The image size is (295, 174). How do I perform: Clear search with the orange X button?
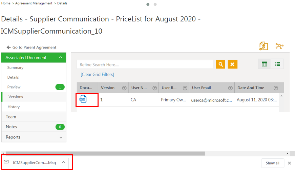(233, 64)
